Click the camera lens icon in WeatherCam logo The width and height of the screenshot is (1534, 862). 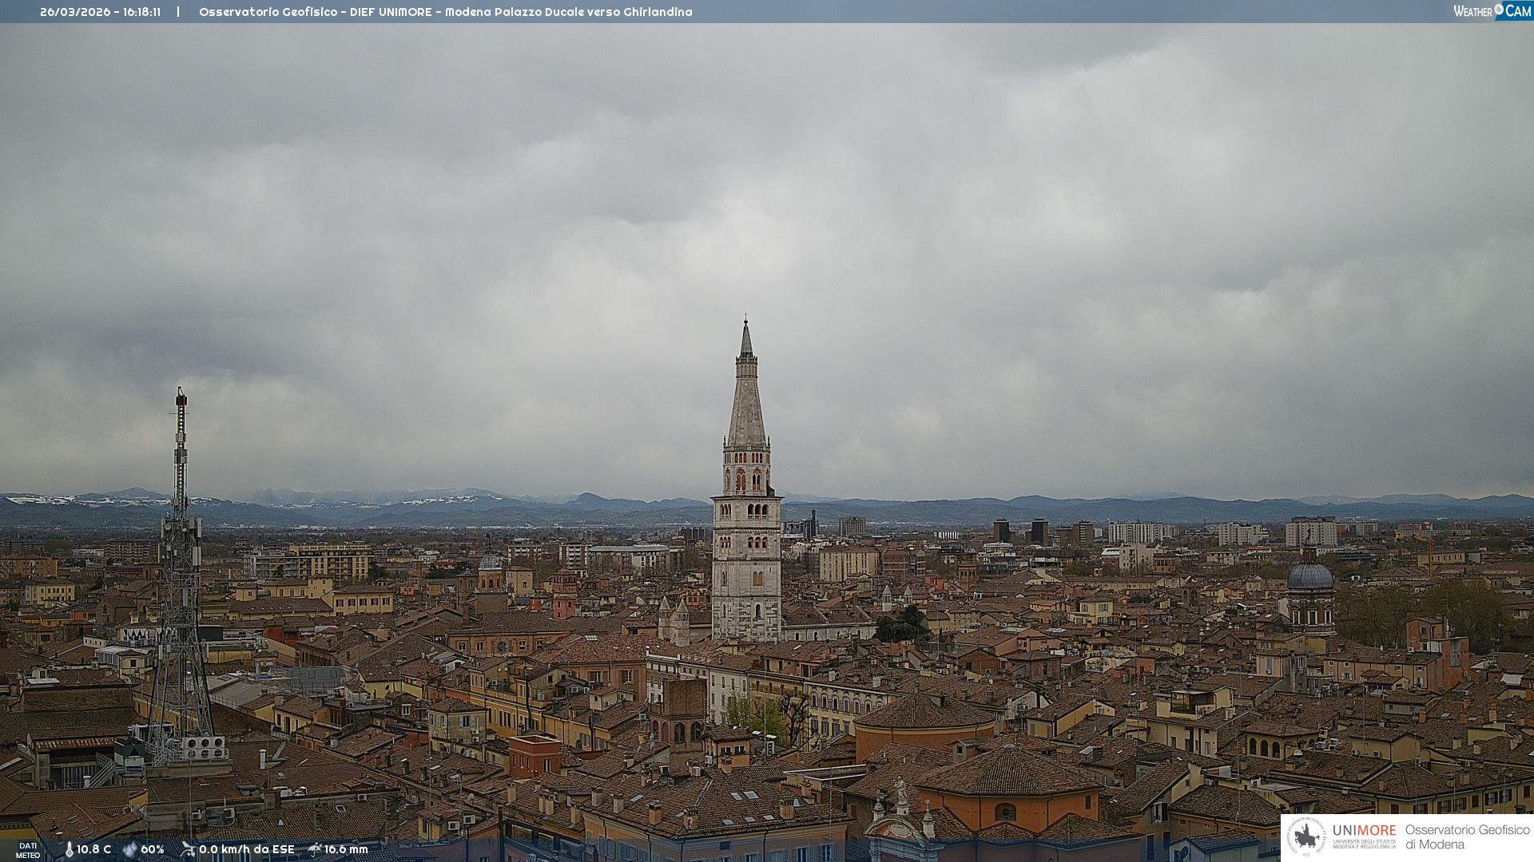[1499, 10]
